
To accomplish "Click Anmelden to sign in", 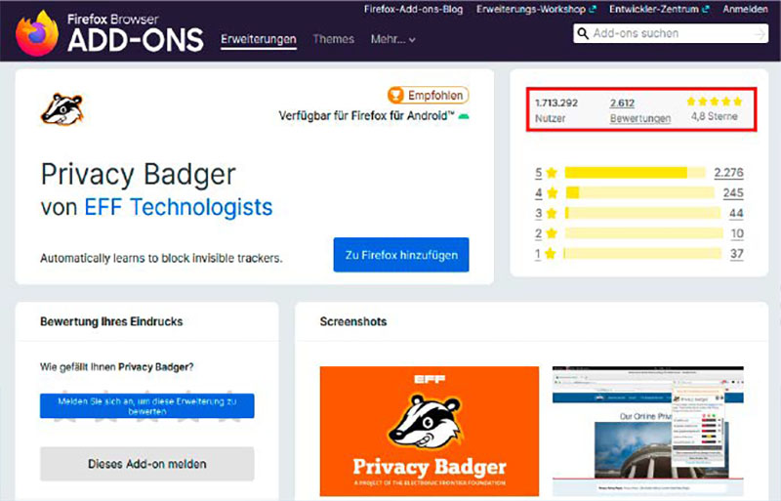I will [745, 10].
